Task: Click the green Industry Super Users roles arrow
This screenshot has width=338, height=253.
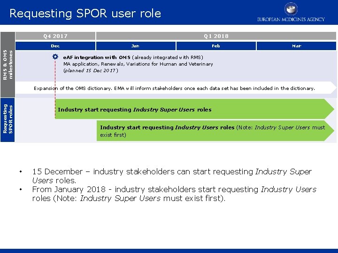Action: pyautogui.click(x=194, y=109)
